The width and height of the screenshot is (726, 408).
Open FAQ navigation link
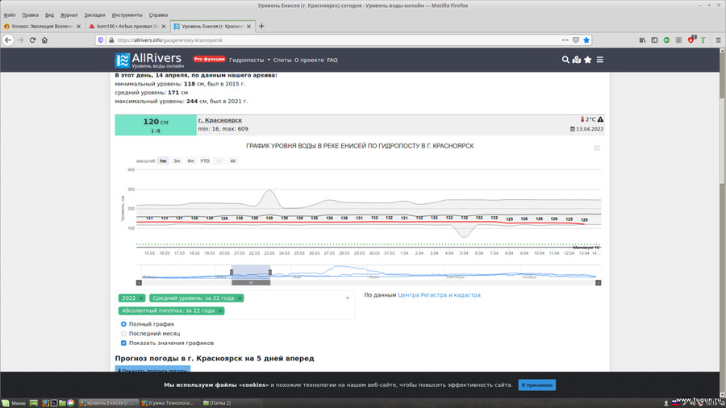click(332, 60)
